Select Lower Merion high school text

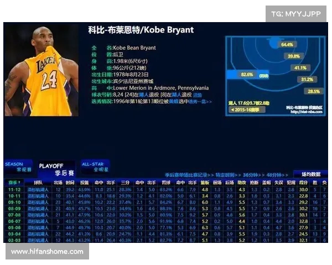tap(160, 88)
